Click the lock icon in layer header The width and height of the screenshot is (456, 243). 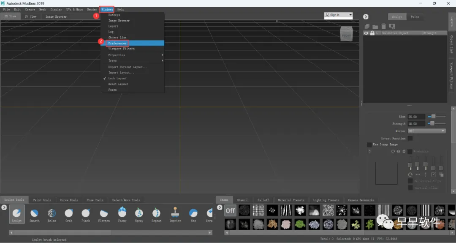click(372, 33)
